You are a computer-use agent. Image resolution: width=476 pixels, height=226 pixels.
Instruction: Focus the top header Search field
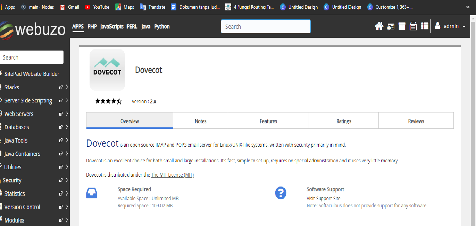(266, 26)
